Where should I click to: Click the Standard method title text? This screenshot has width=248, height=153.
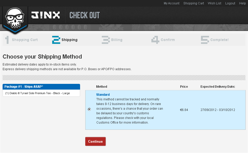pos(103,95)
